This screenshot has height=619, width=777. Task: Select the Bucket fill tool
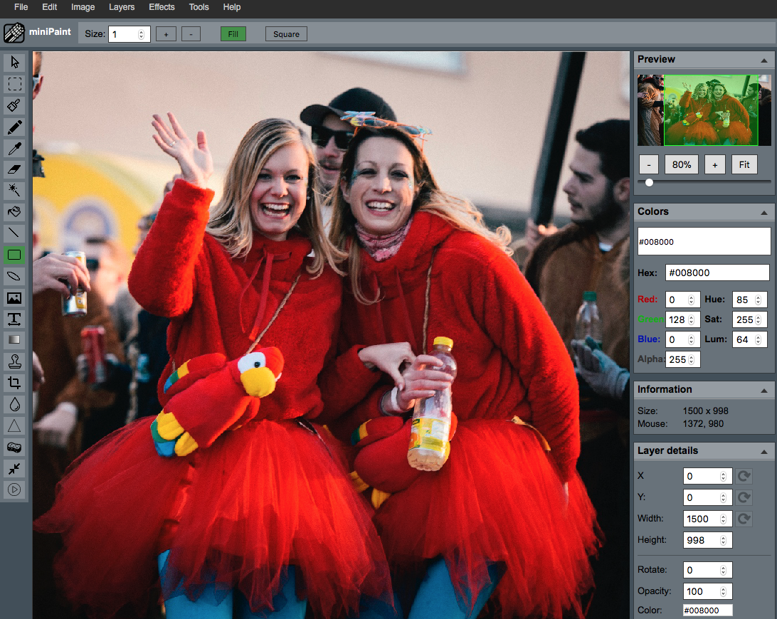point(15,212)
